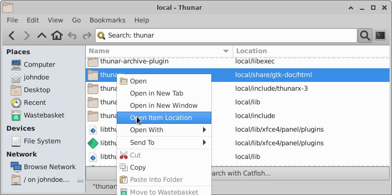
Task: Open the File menu
Action: [x=12, y=20]
